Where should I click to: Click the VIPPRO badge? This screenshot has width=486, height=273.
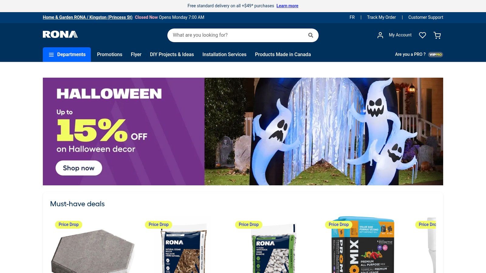pyautogui.click(x=436, y=55)
